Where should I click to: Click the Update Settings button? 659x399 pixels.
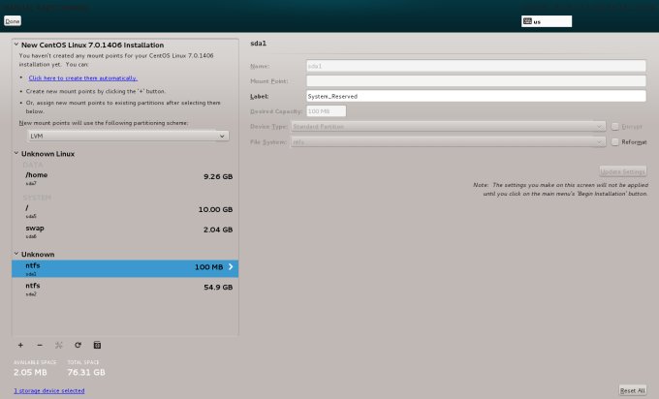tap(623, 171)
